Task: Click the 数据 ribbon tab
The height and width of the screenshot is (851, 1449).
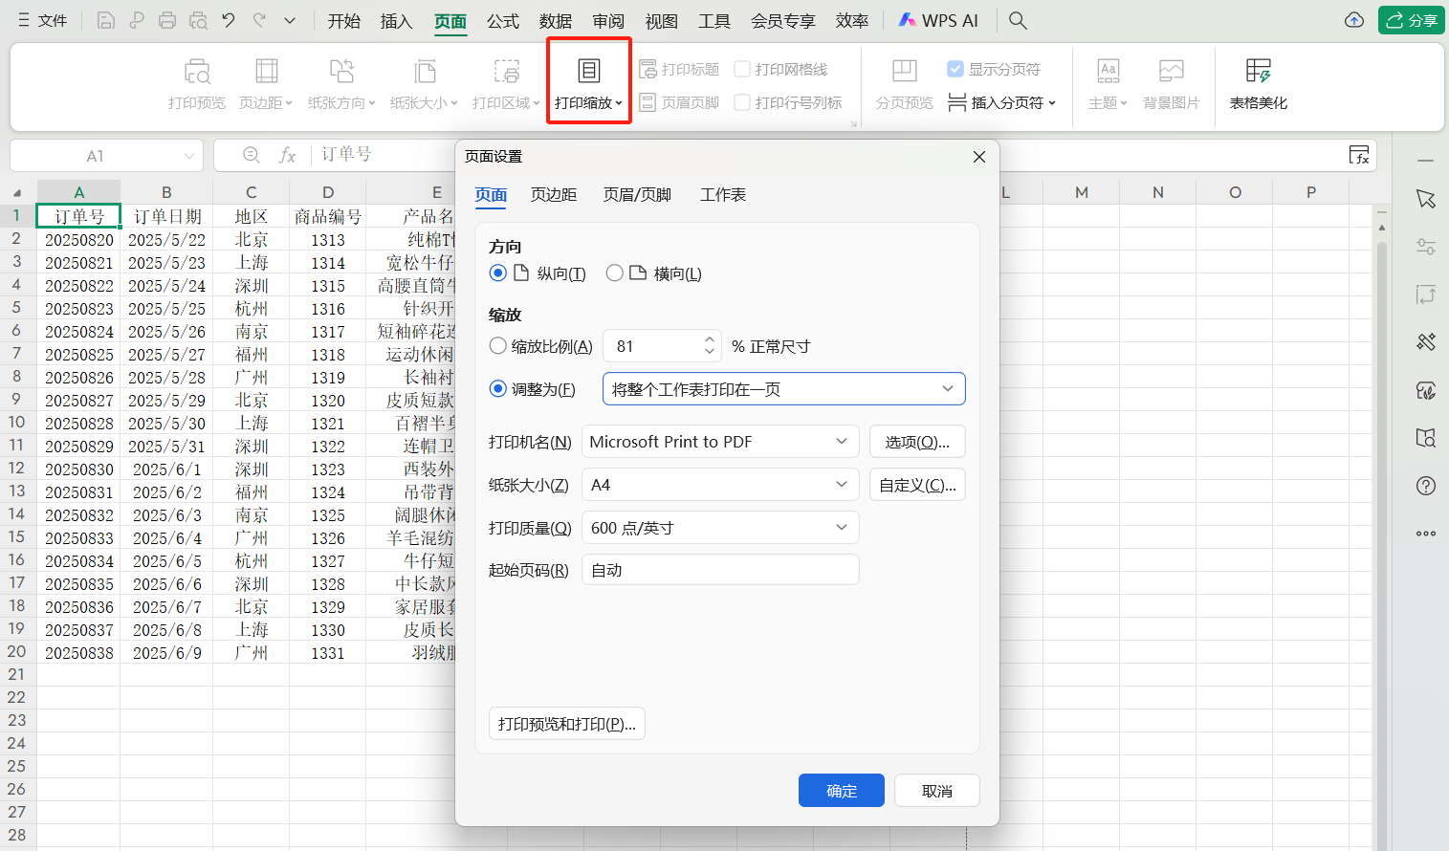Action: [x=555, y=20]
